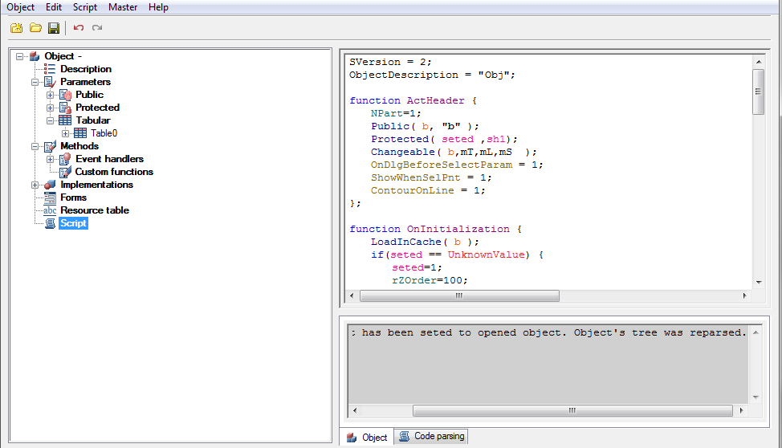
Task: Click the New object toolbar icon
Action: point(16,28)
